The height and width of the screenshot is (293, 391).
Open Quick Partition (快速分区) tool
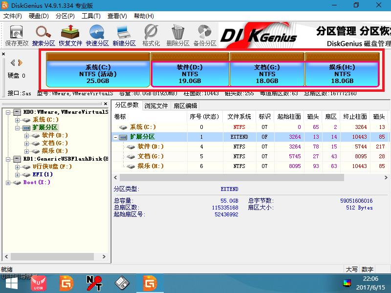[x=97, y=34]
